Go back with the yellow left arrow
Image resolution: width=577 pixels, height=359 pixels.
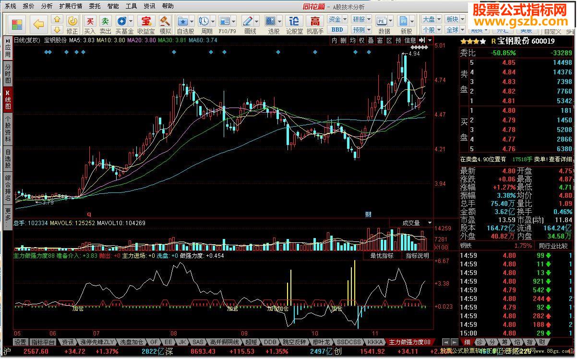coord(39,24)
